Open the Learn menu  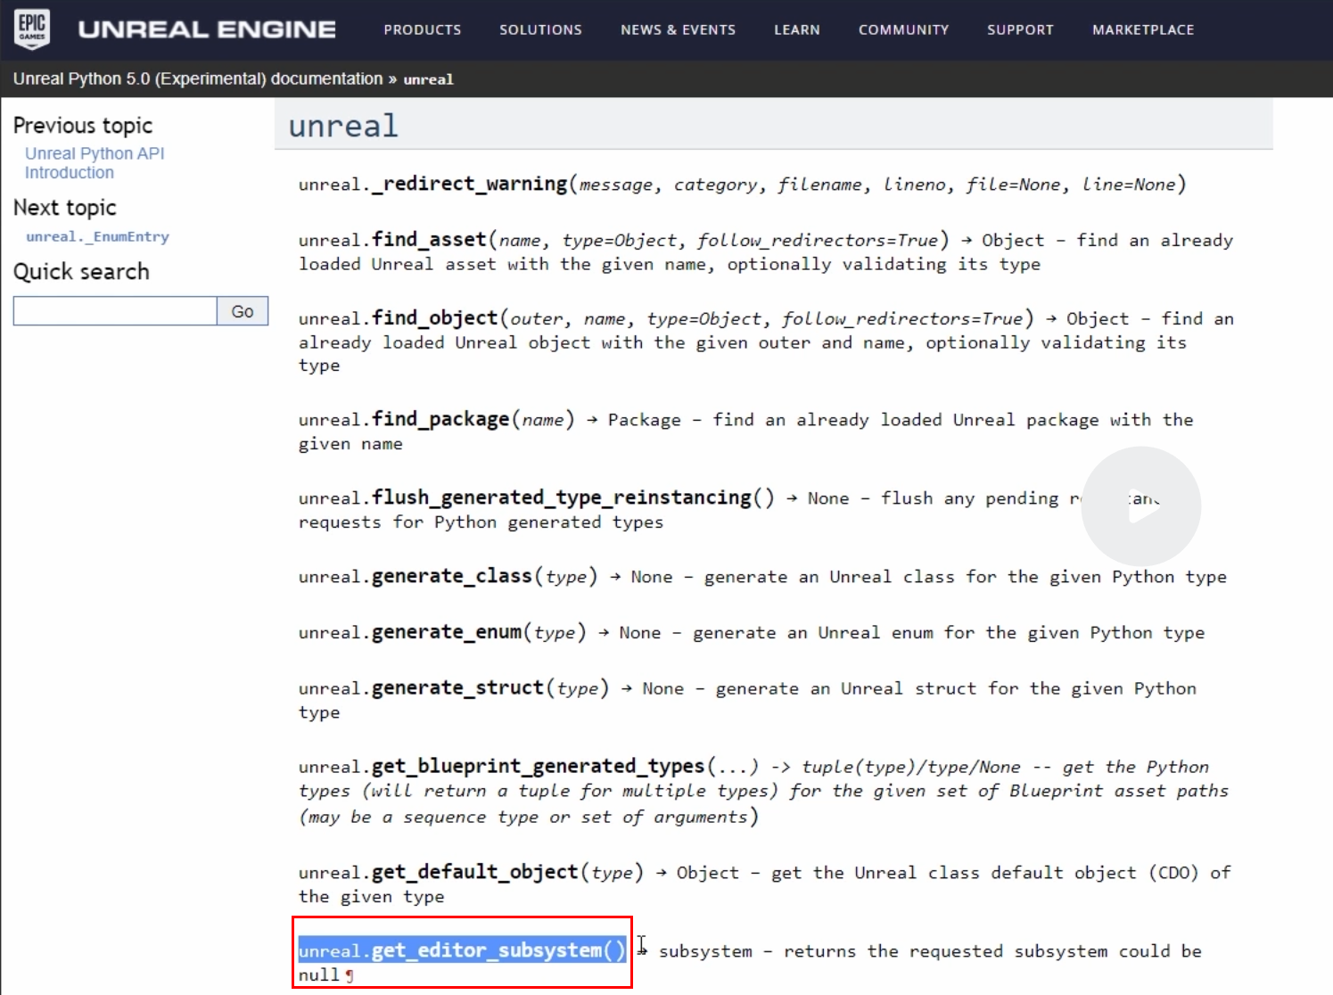(797, 29)
